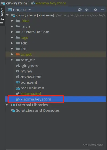The height and width of the screenshot is (150, 107).
Task: Select the pom.xml file name
Action: (x=29, y=82)
